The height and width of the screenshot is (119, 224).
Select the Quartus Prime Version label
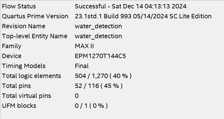(x=35, y=16)
